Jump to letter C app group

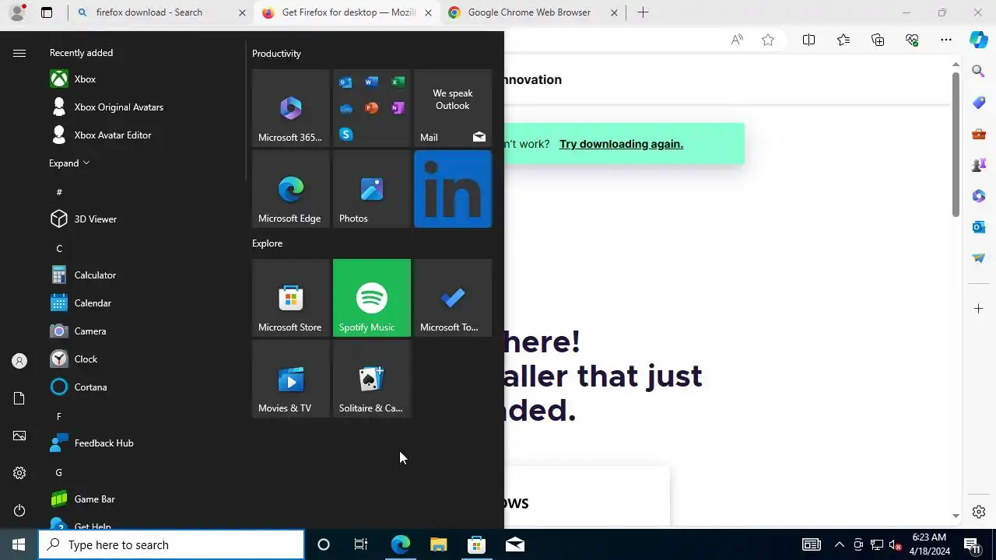59,249
